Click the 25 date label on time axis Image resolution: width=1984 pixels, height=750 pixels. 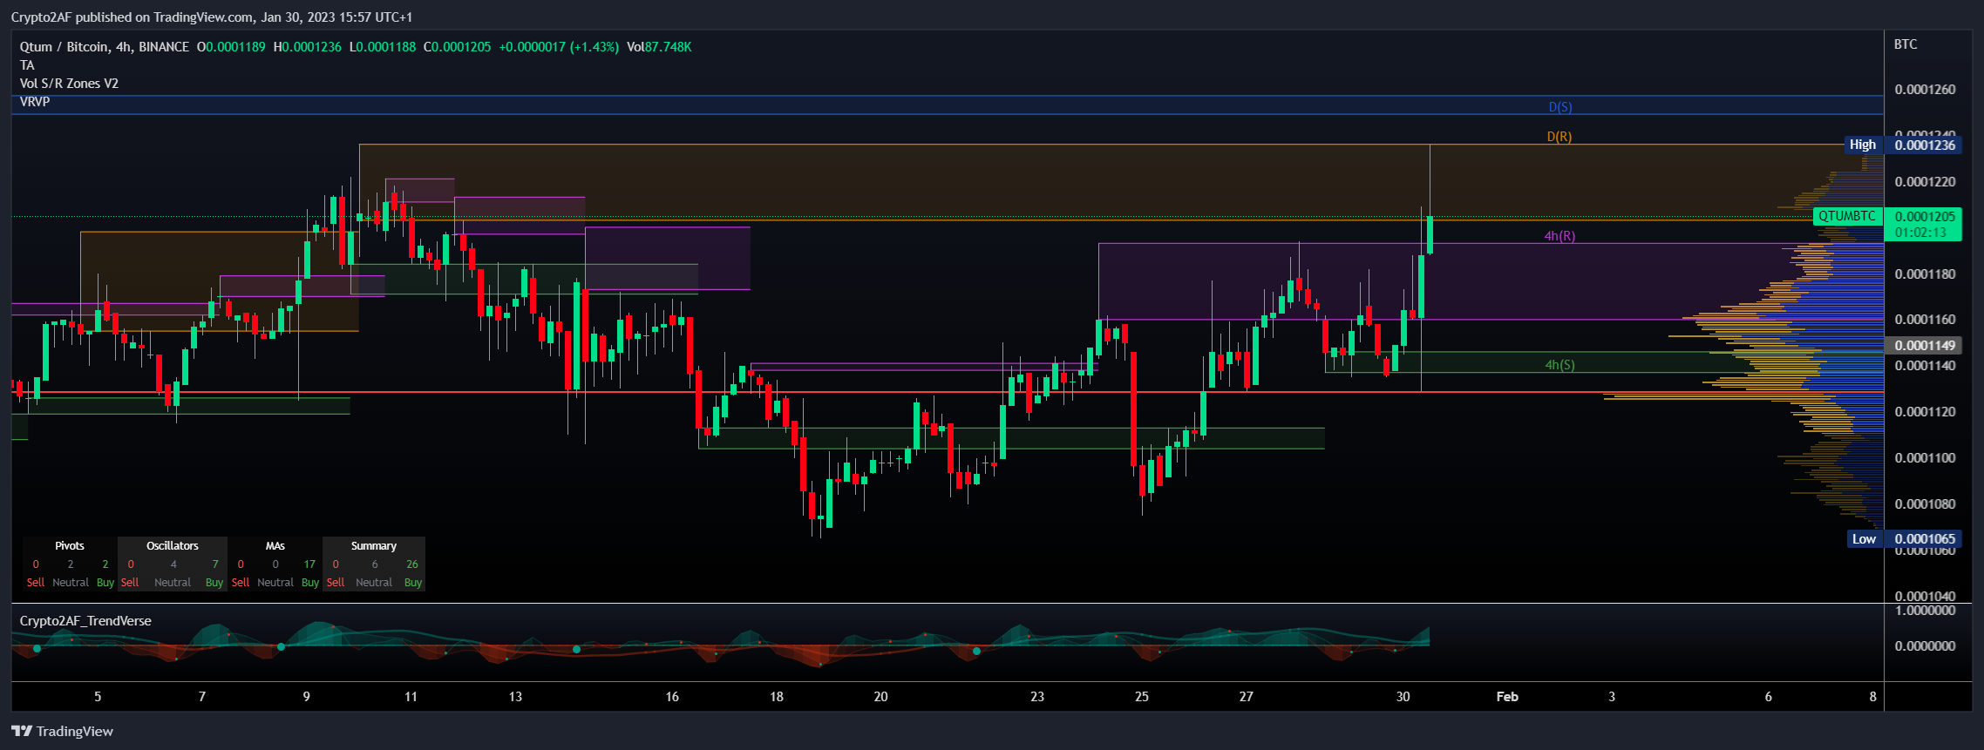point(1142,697)
